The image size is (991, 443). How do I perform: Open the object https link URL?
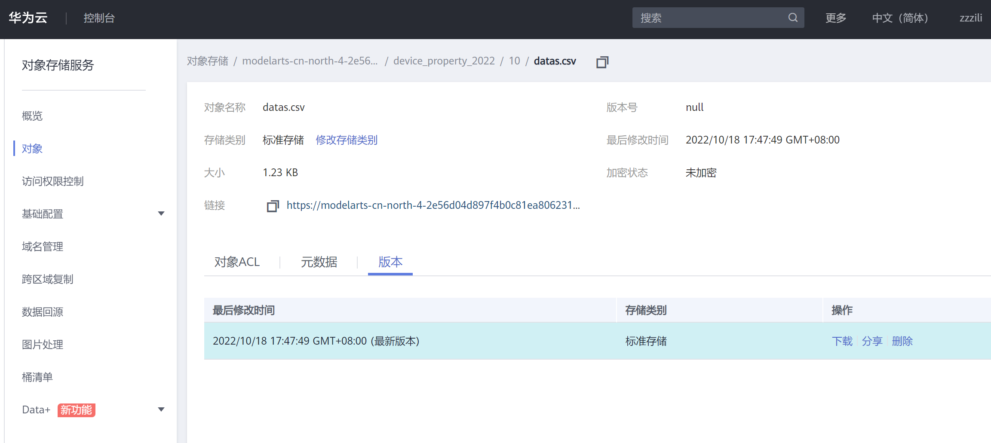coord(433,205)
